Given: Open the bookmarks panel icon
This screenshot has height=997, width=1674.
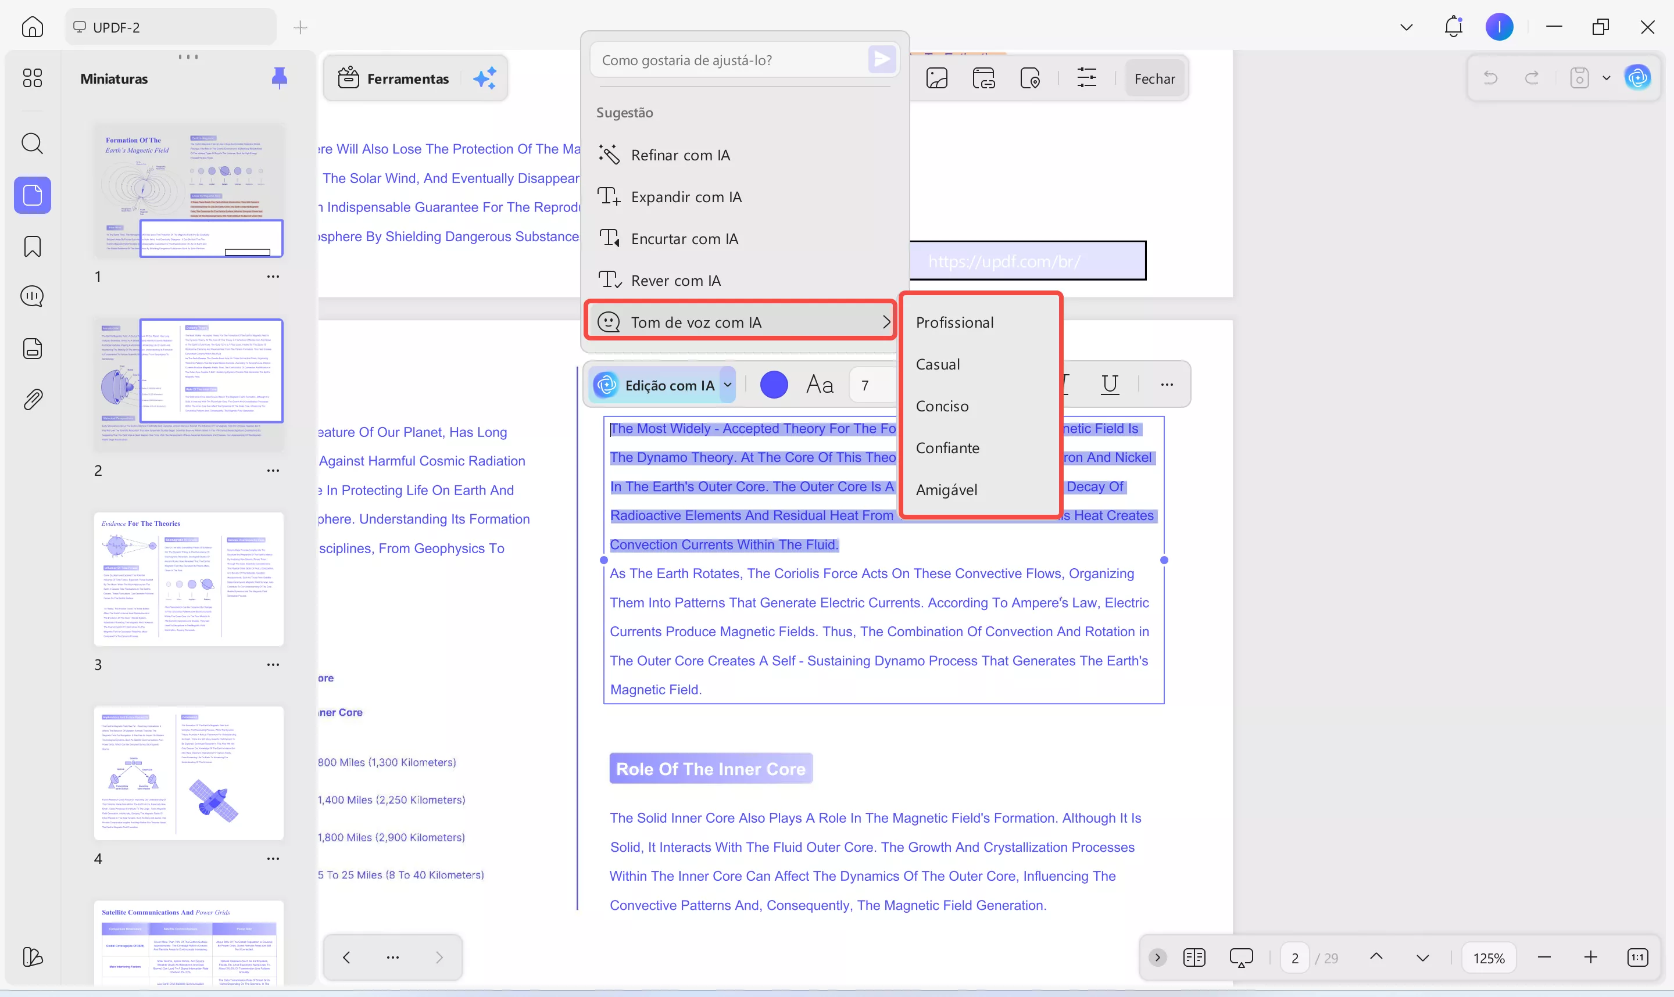Looking at the screenshot, I should tap(31, 246).
